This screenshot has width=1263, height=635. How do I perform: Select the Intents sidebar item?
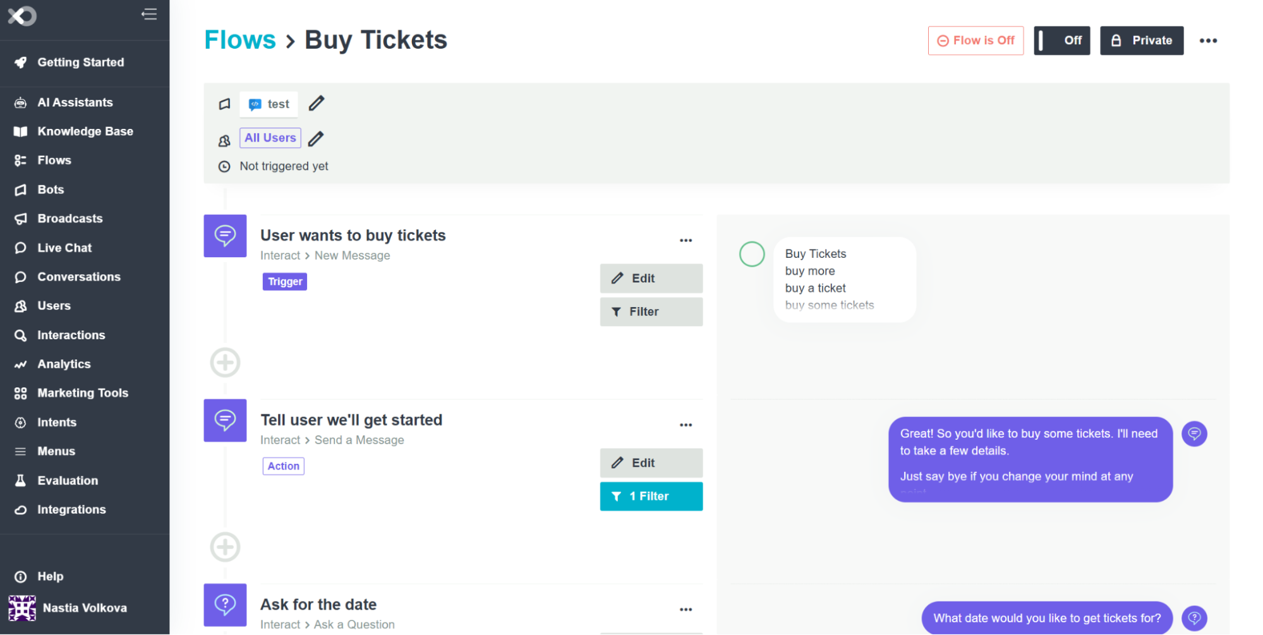(57, 422)
